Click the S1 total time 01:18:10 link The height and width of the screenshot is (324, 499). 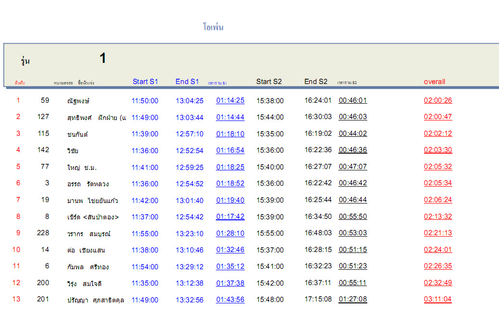pos(230,134)
